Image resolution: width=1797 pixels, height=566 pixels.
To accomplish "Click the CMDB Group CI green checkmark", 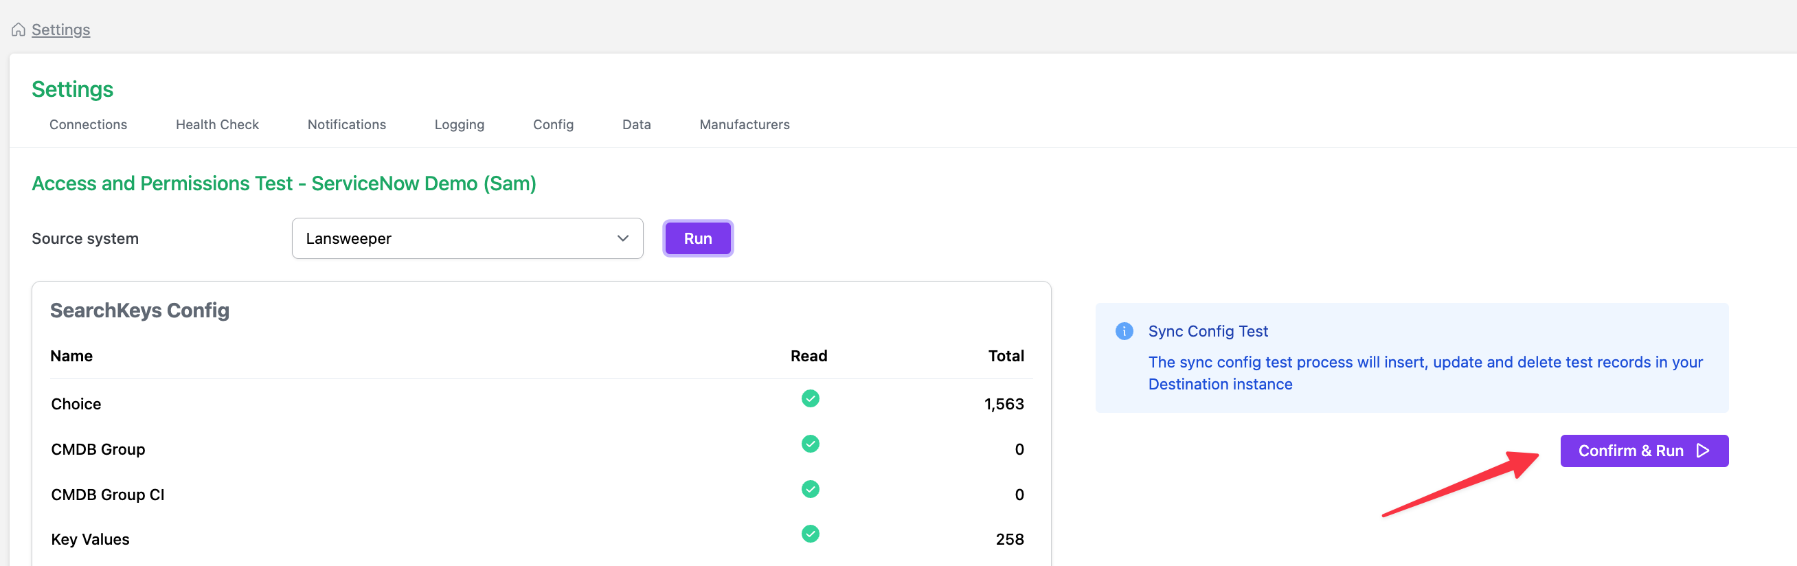I will 810,489.
